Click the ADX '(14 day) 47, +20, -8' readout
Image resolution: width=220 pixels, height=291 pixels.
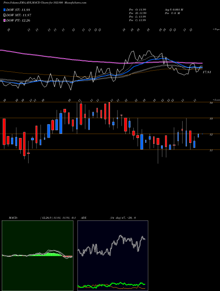pyautogui.click(x=123, y=218)
